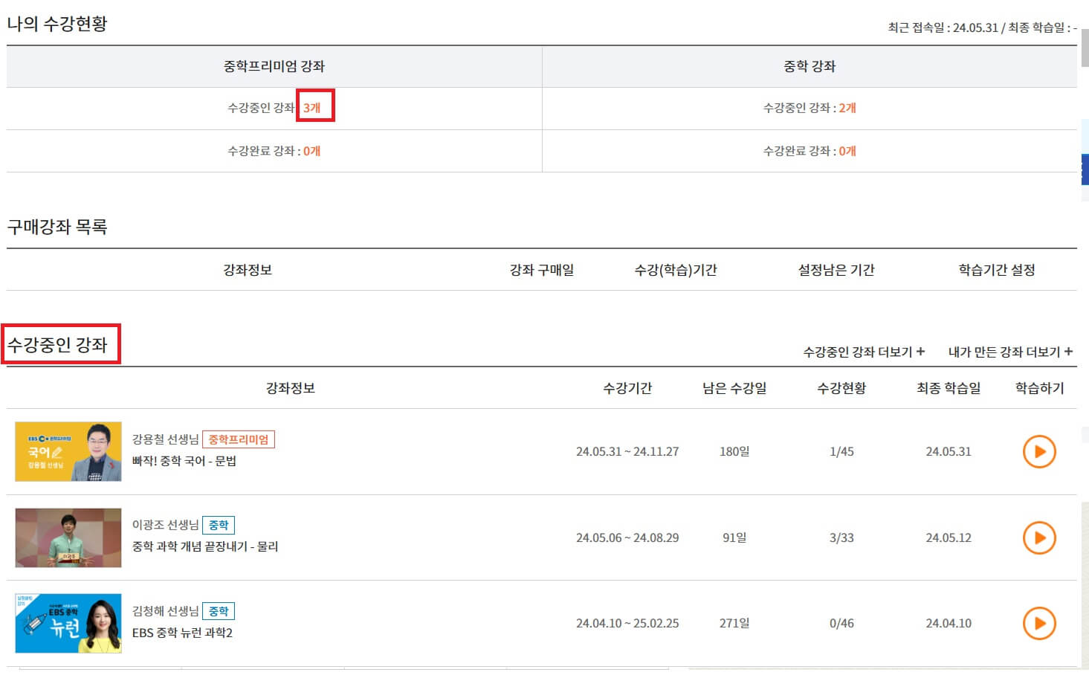
Task: Click the 중학프리미엄 badge on 강용철's course
Action: [x=238, y=439]
